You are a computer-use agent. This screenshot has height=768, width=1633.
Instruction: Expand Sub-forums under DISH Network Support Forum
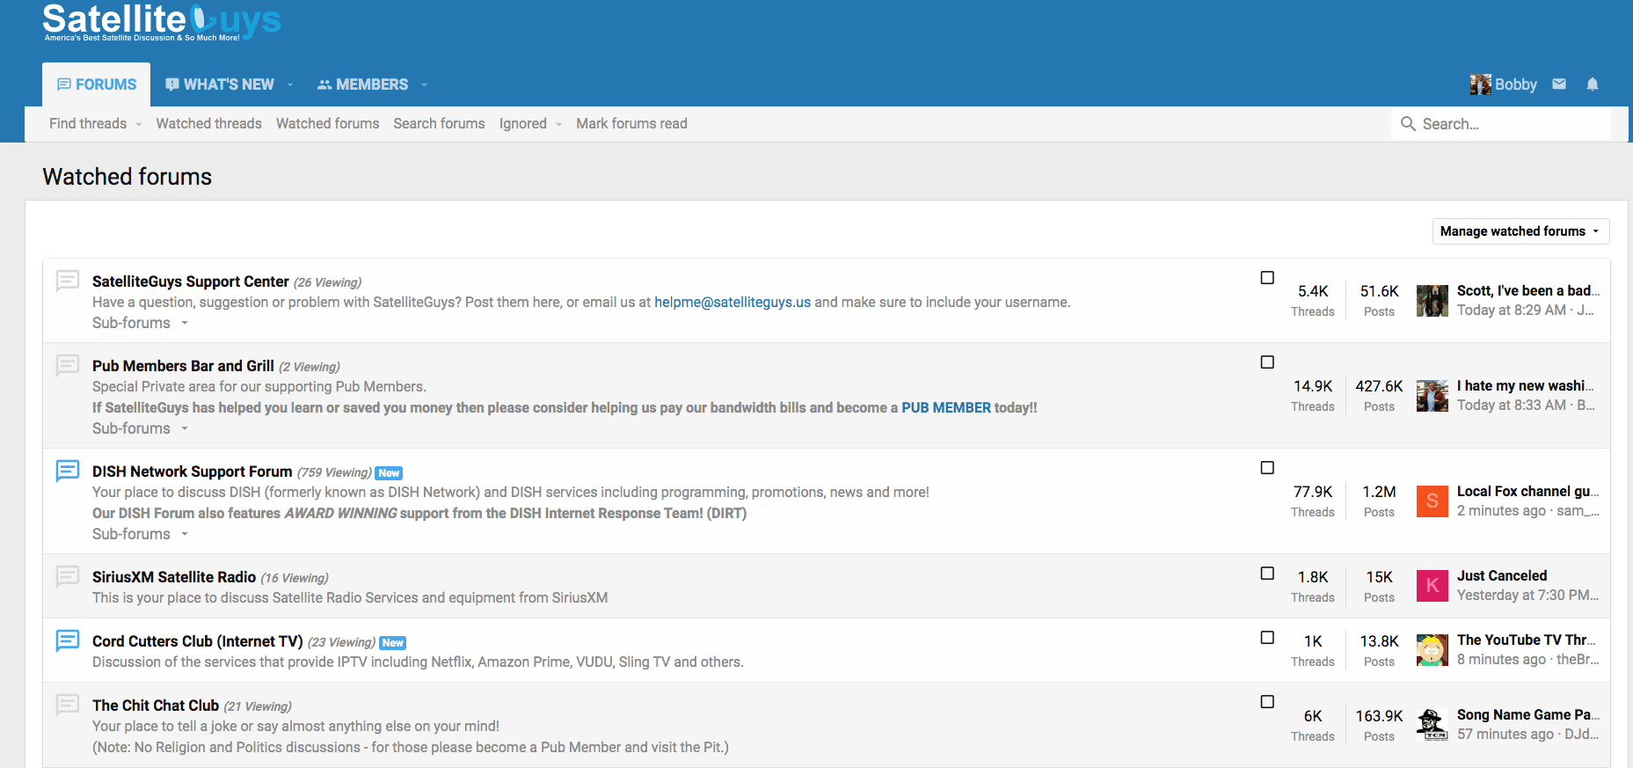coord(140,534)
